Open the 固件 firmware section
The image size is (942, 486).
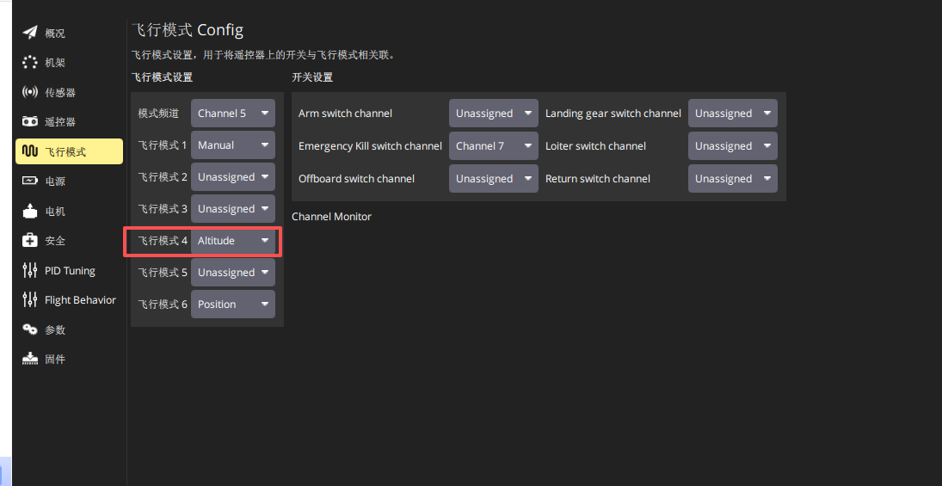tap(69, 360)
